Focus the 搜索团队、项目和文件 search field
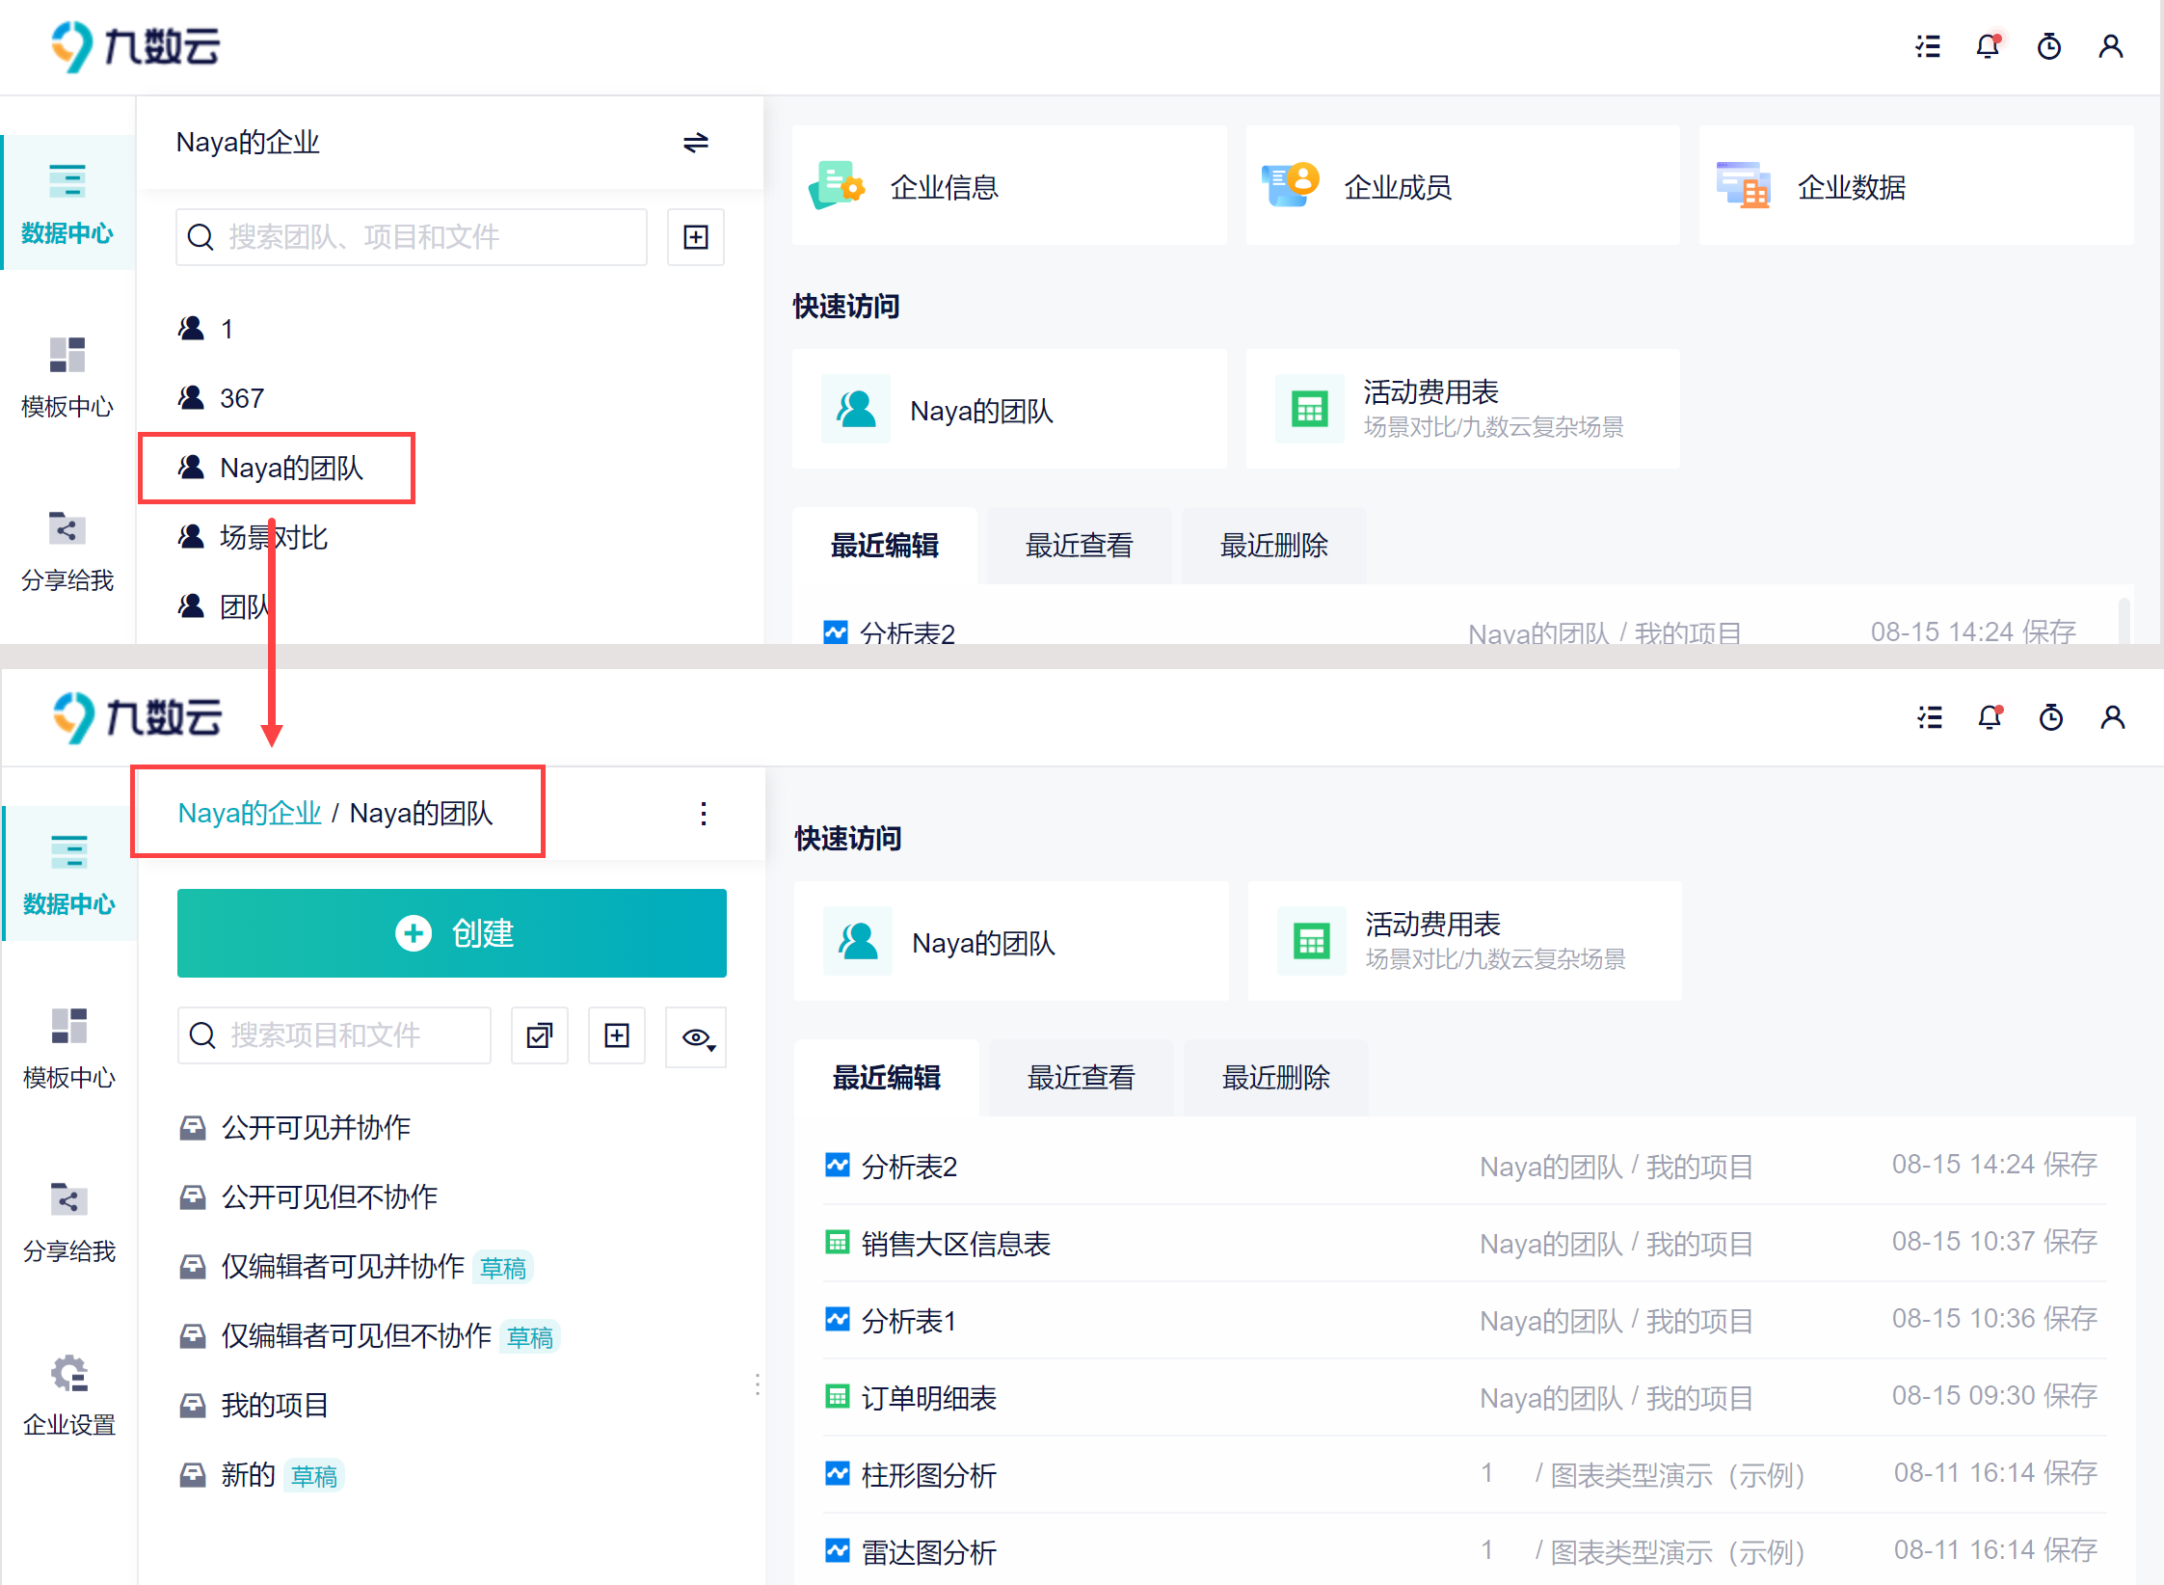This screenshot has height=1585, width=2164. coord(412,237)
